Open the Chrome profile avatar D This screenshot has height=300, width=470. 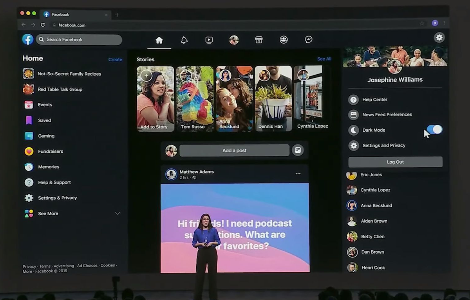(435, 23)
